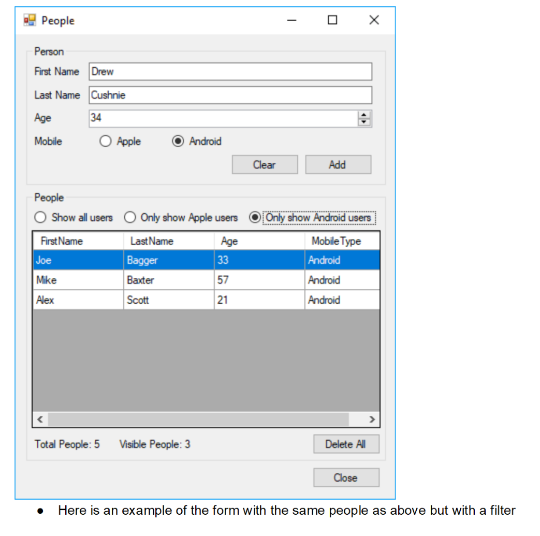540x536 pixels.
Task: Click the Clear button
Action: 265,164
